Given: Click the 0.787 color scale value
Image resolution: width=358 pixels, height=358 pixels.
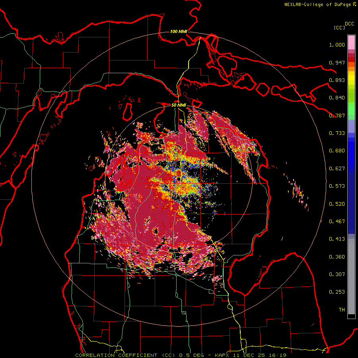Looking at the screenshot, I should (x=337, y=116).
